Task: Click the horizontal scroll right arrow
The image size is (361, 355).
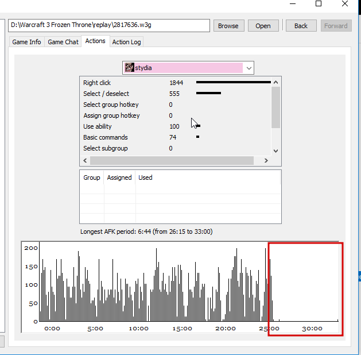Action: pyautogui.click(x=266, y=161)
